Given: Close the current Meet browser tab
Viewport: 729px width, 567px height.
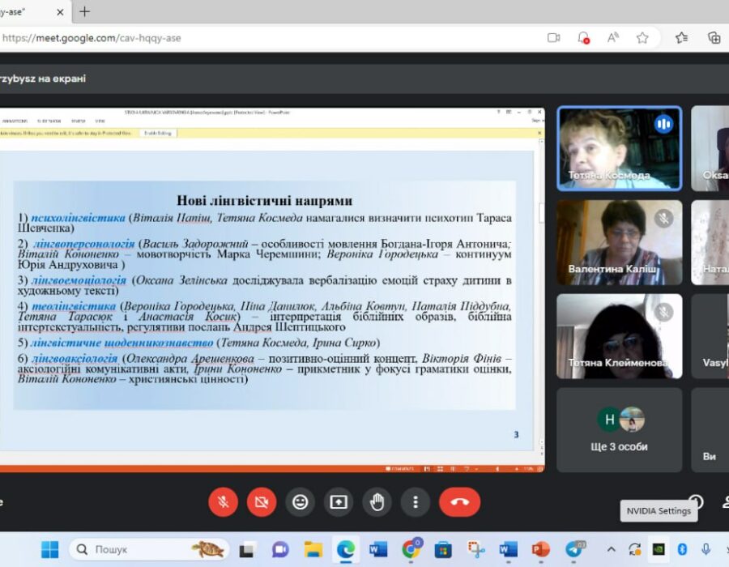Looking at the screenshot, I should pos(61,11).
